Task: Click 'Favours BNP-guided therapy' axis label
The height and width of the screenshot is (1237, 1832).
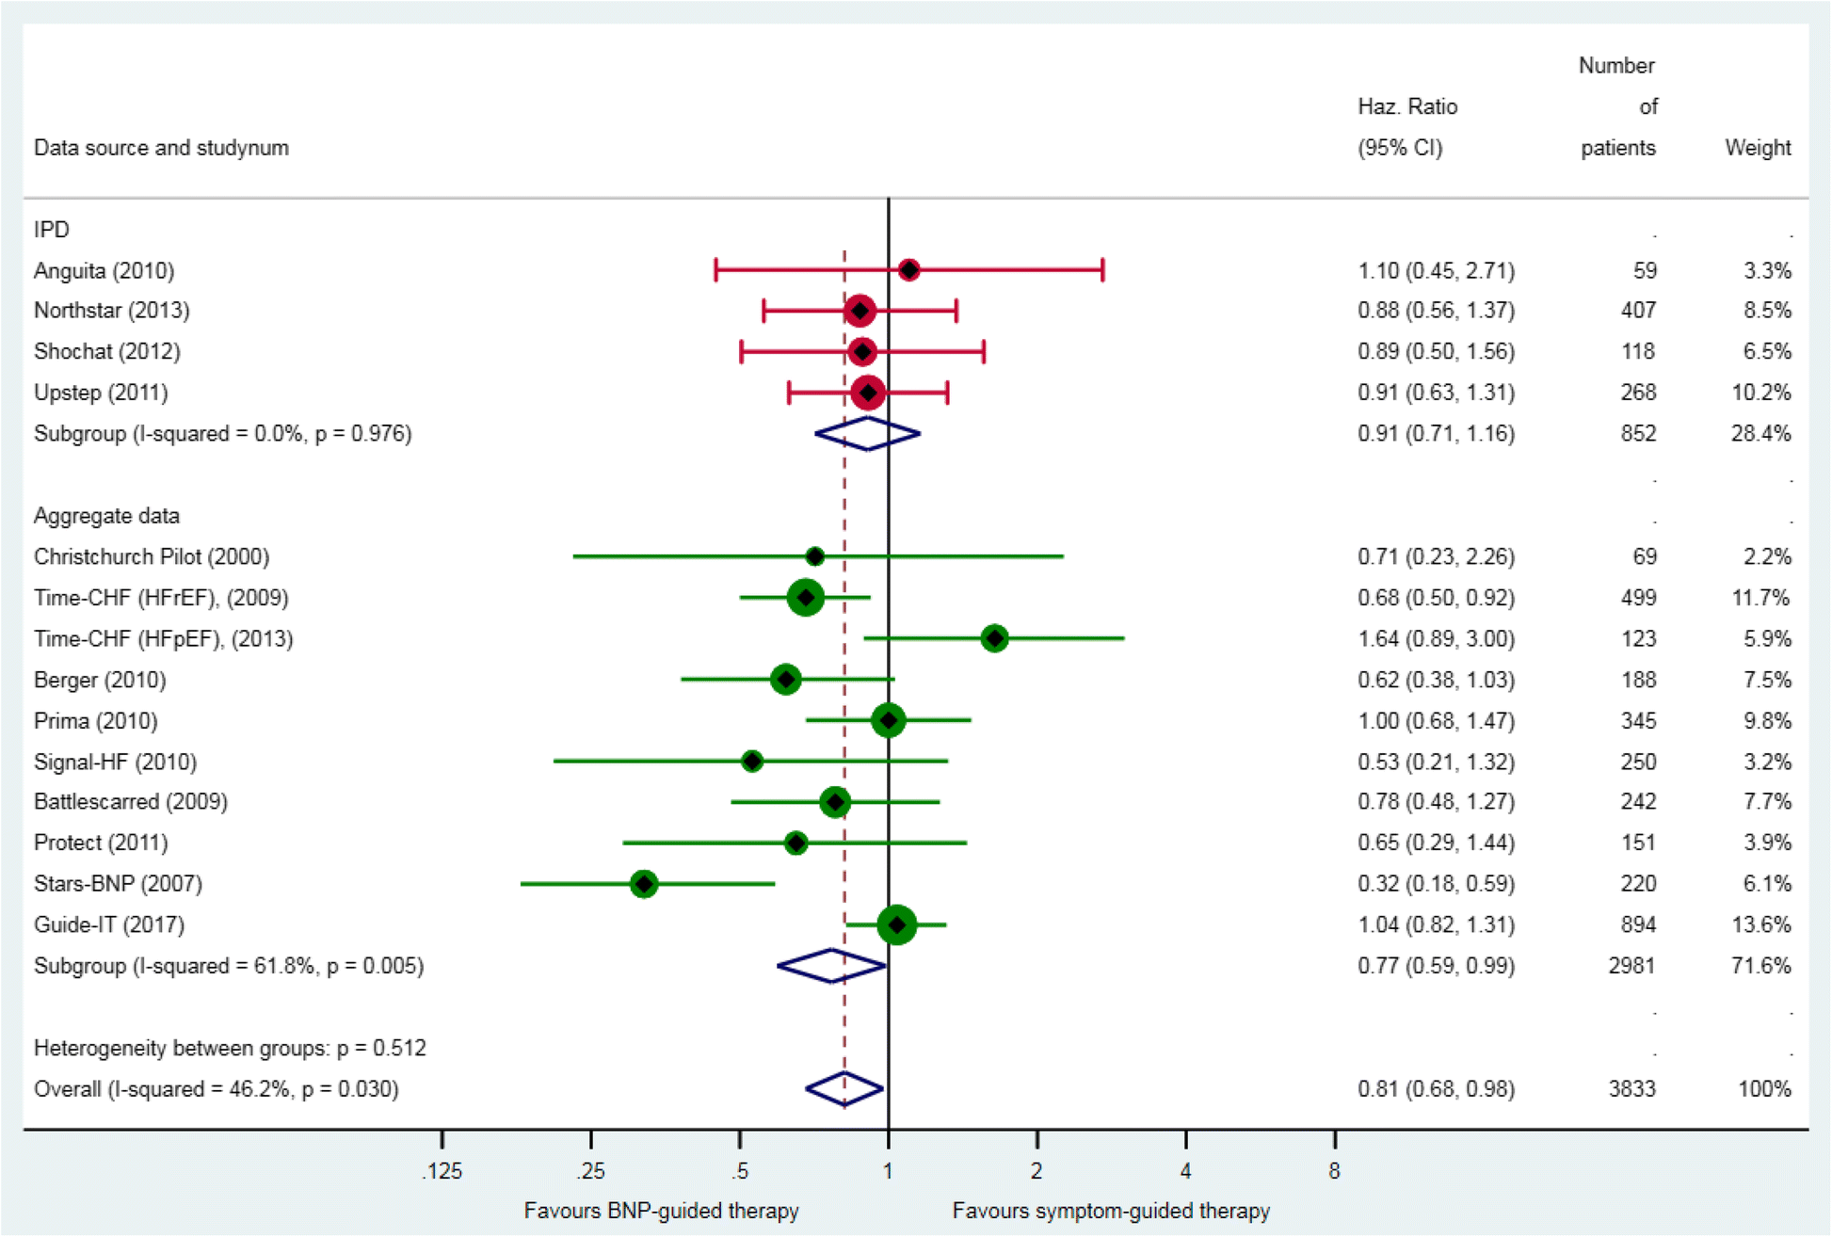Action: [x=661, y=1211]
